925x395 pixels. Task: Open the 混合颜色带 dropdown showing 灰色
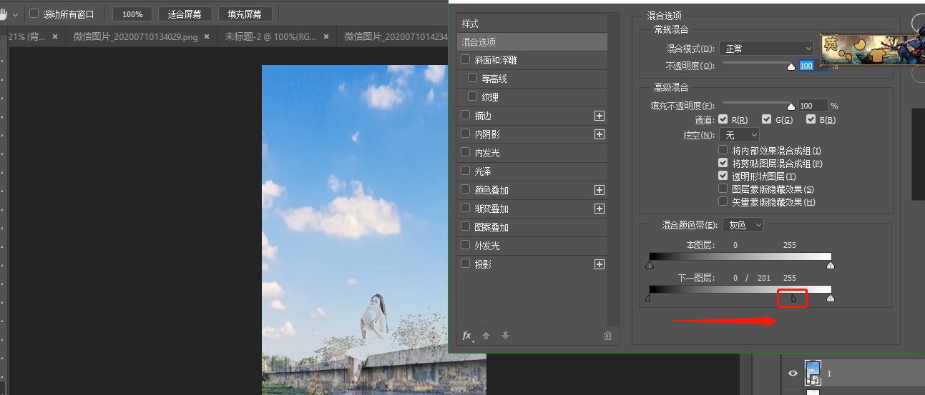click(743, 225)
